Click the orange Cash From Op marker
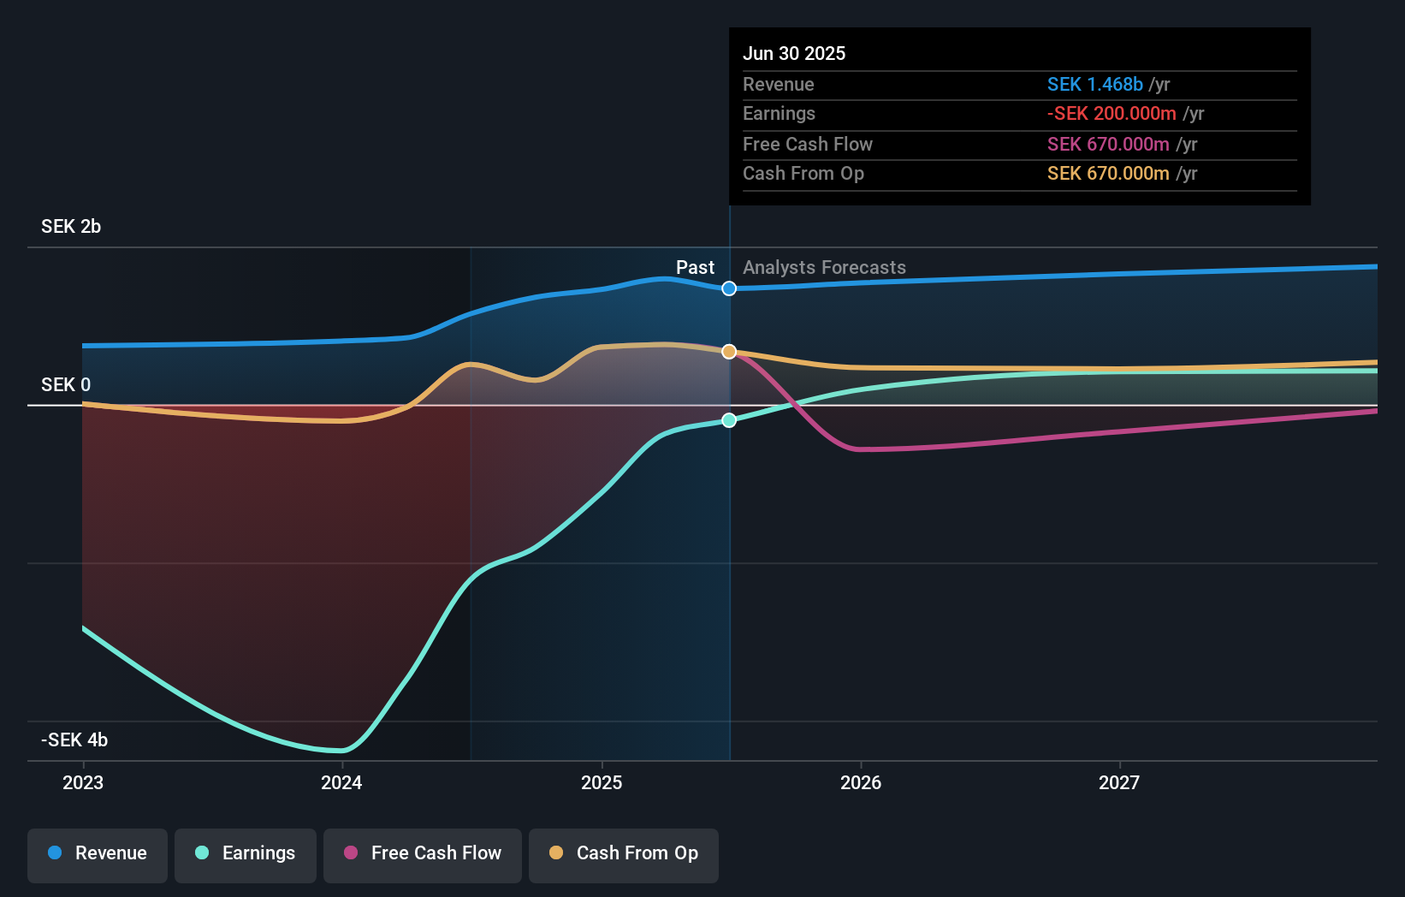The image size is (1405, 897). 729,351
